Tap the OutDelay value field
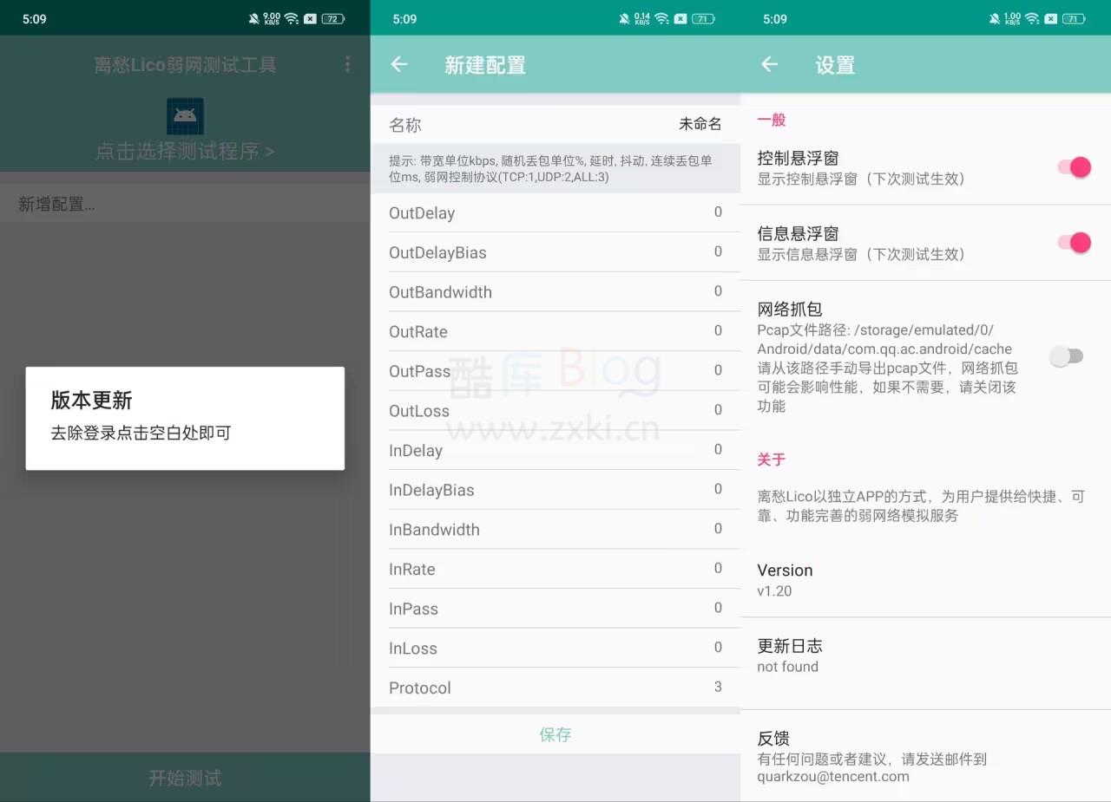This screenshot has height=802, width=1111. (x=717, y=212)
